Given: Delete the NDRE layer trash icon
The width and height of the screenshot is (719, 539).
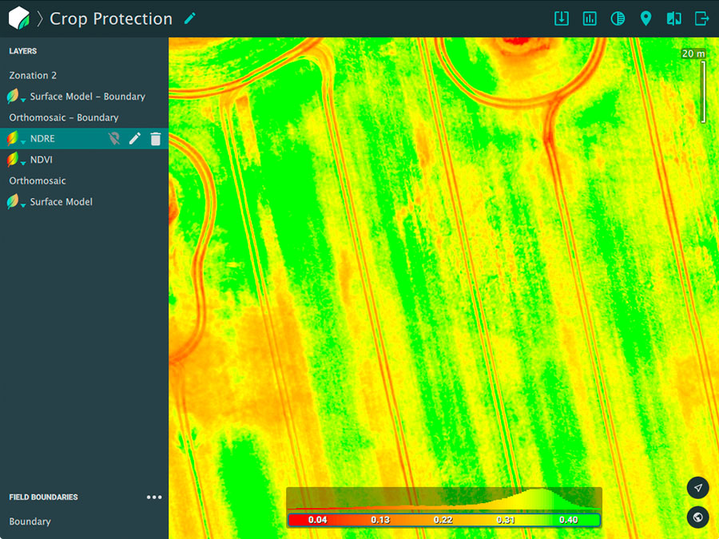Looking at the screenshot, I should click(156, 138).
